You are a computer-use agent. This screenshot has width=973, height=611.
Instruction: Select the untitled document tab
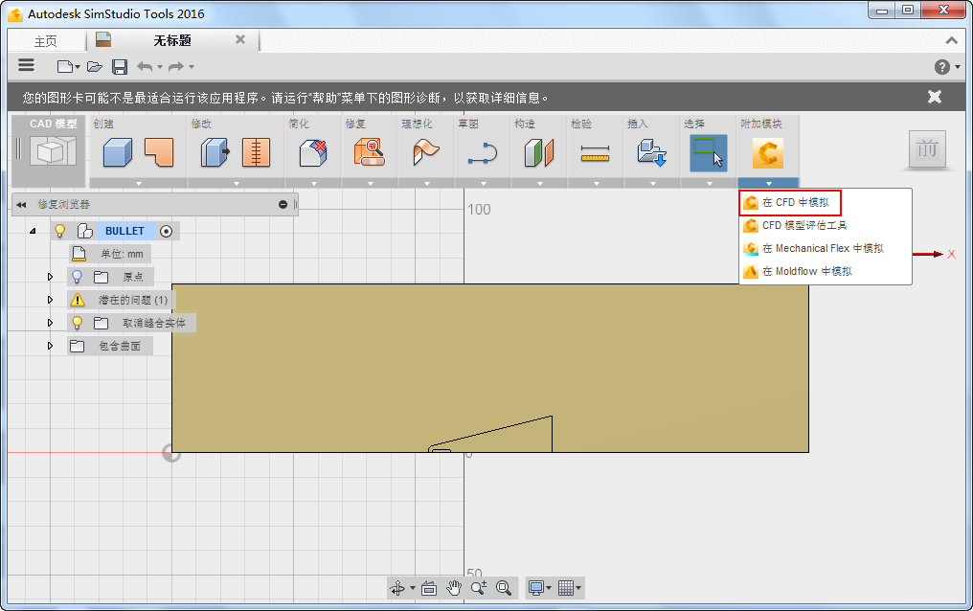click(171, 41)
